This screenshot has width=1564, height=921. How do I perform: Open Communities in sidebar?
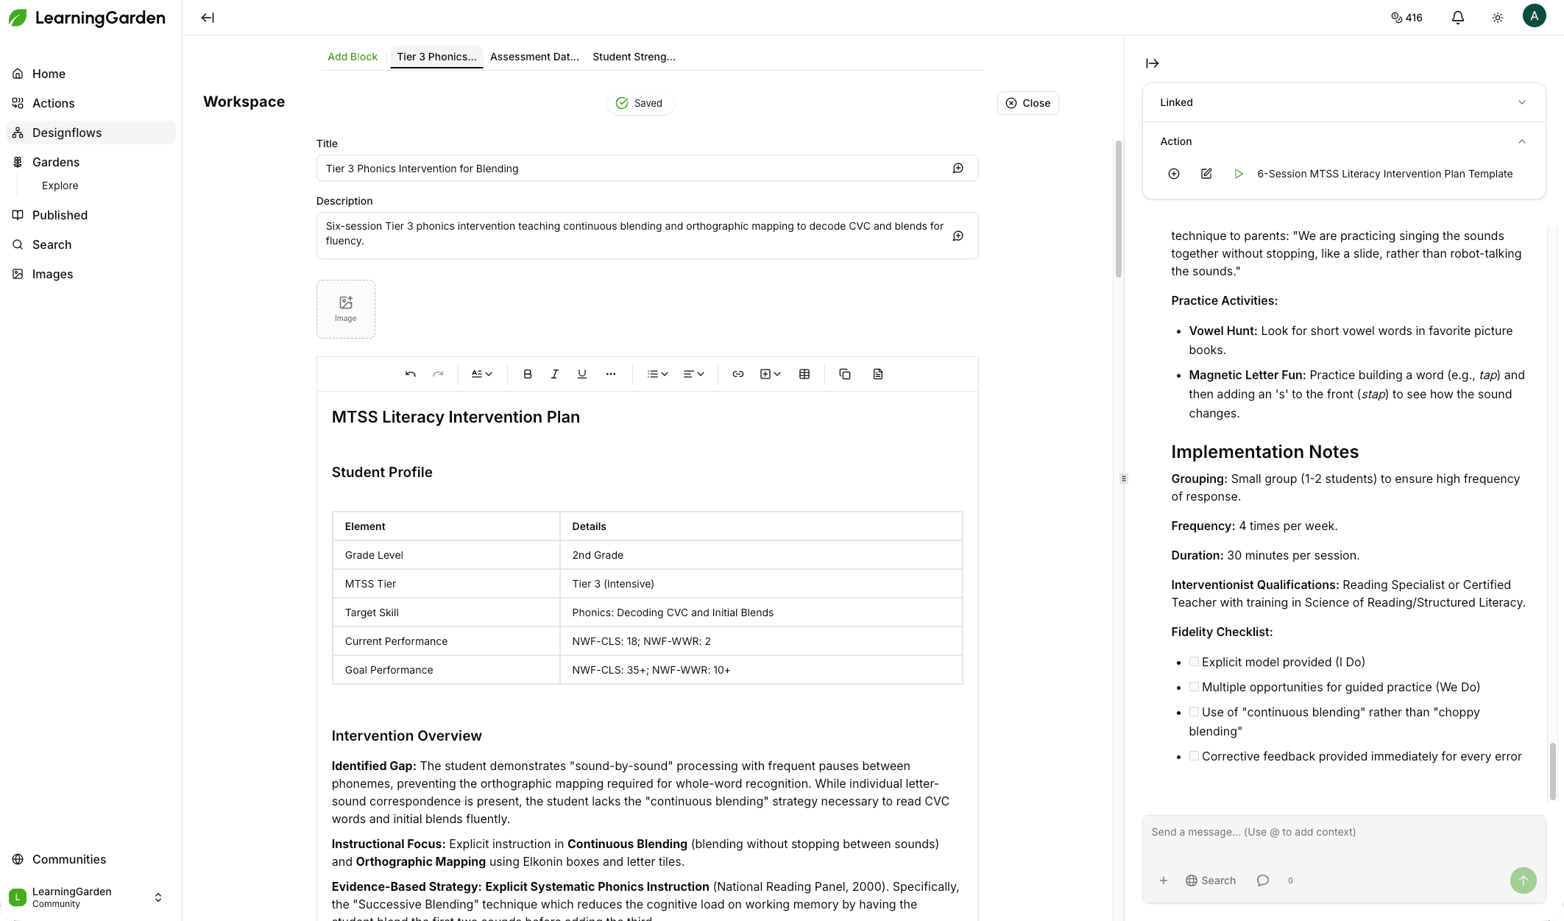(x=91, y=859)
